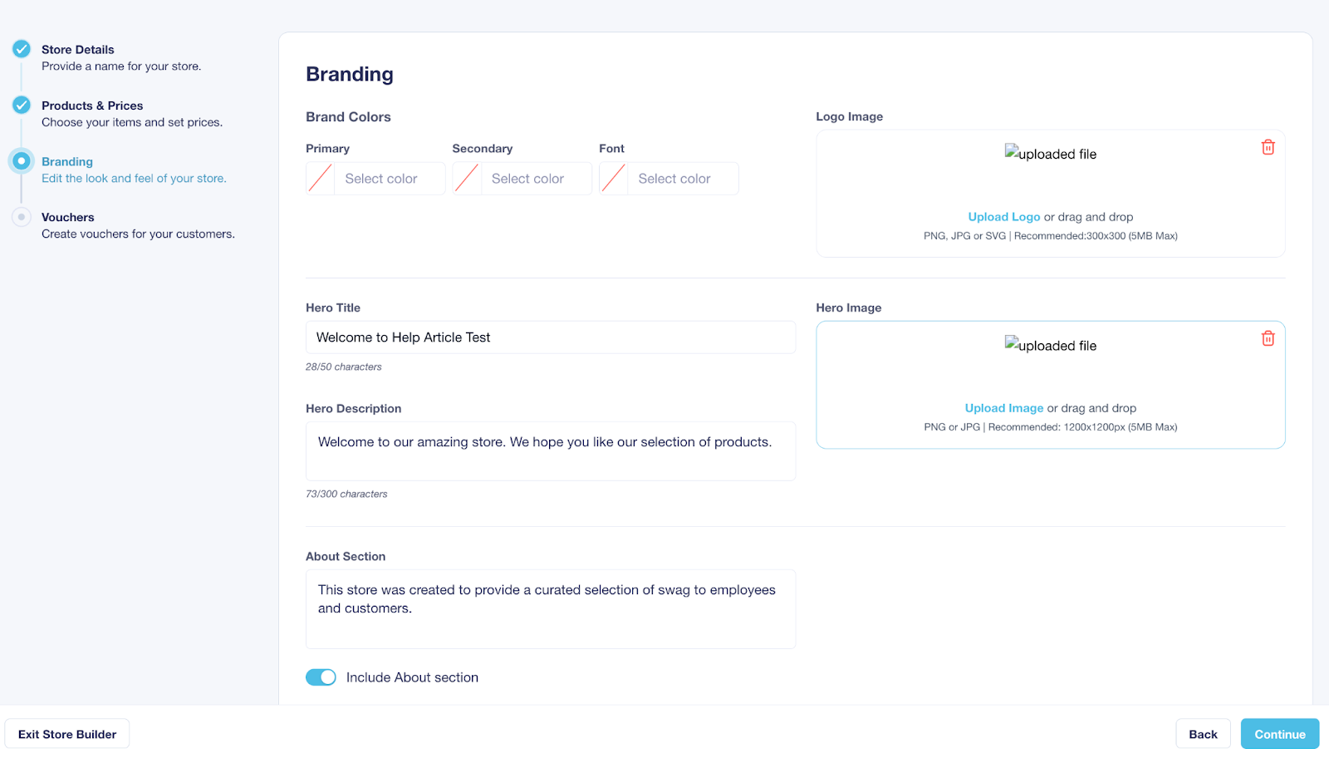
Task: Click into the Hero Title field
Action: [550, 337]
